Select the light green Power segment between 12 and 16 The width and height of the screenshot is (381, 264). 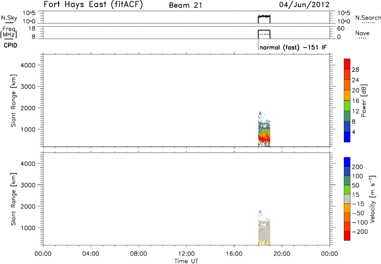point(347,106)
